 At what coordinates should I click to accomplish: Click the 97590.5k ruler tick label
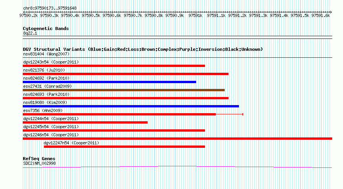pyautogui.click(x=91, y=15)
